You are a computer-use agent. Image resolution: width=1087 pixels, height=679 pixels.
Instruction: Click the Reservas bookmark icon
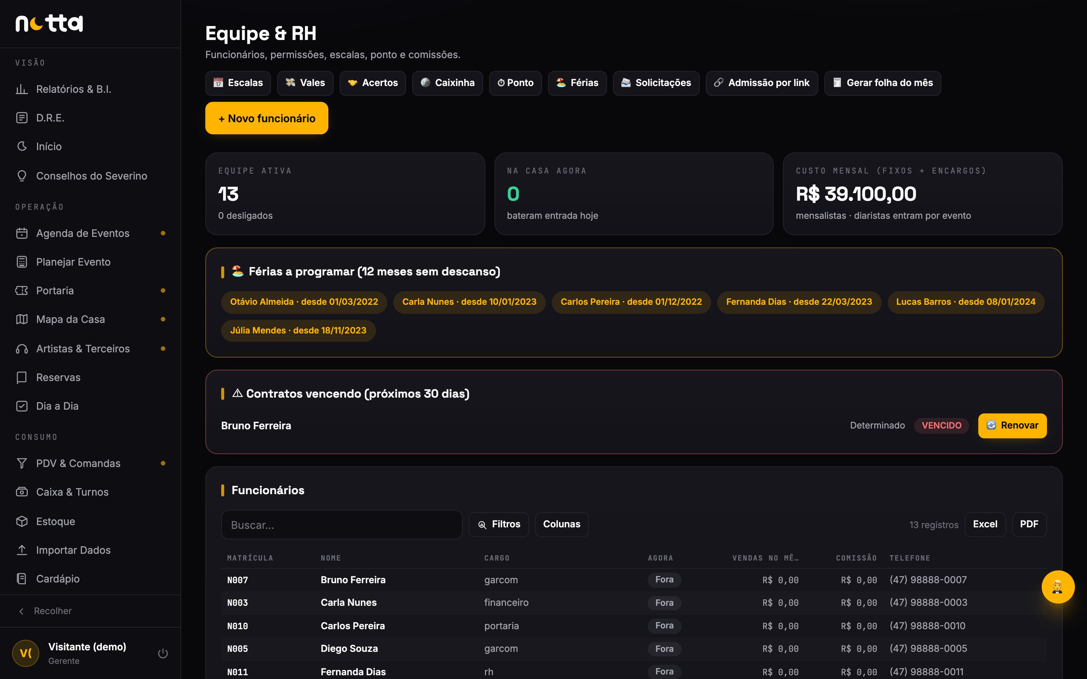22,377
